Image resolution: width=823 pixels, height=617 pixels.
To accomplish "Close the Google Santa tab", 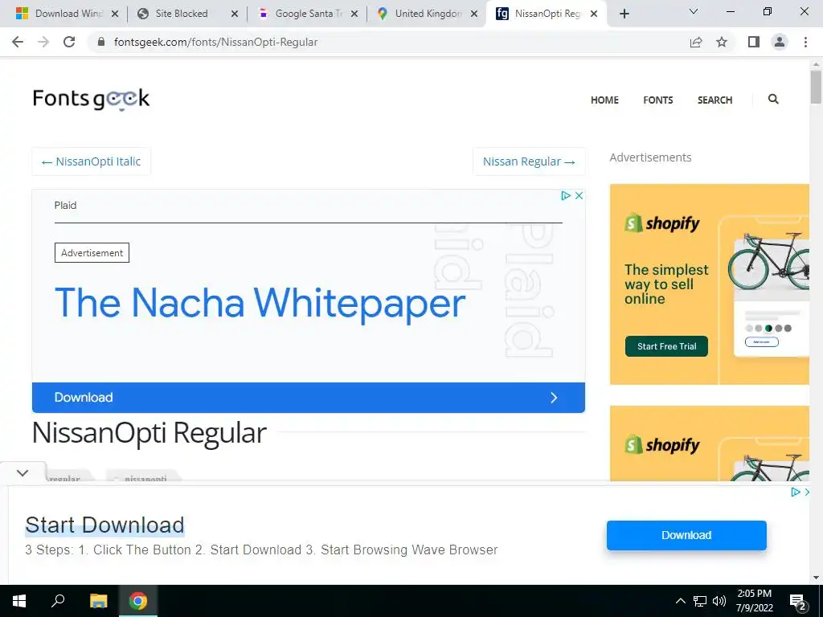I will point(354,14).
